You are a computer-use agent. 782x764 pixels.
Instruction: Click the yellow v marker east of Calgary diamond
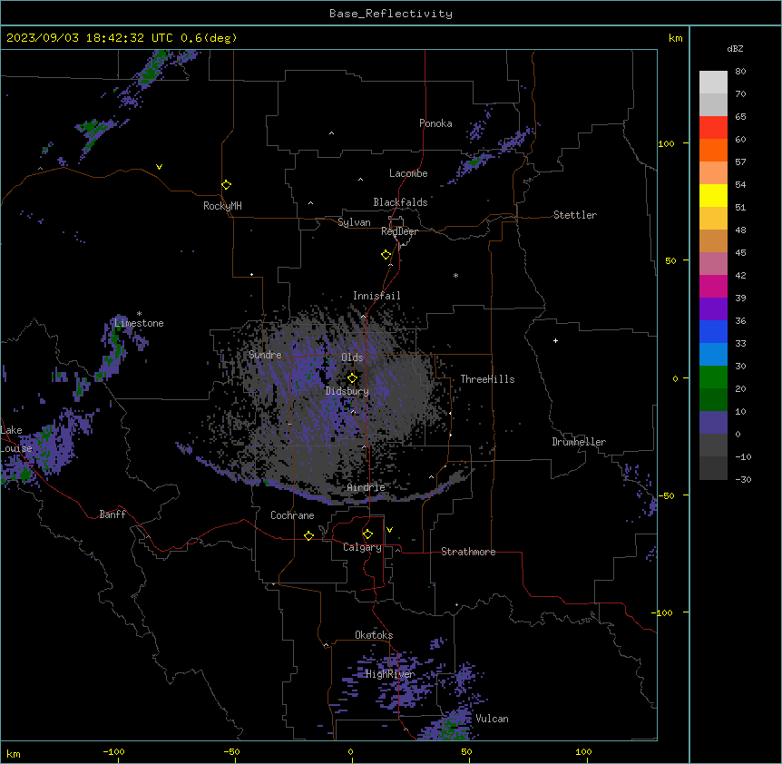tap(389, 530)
